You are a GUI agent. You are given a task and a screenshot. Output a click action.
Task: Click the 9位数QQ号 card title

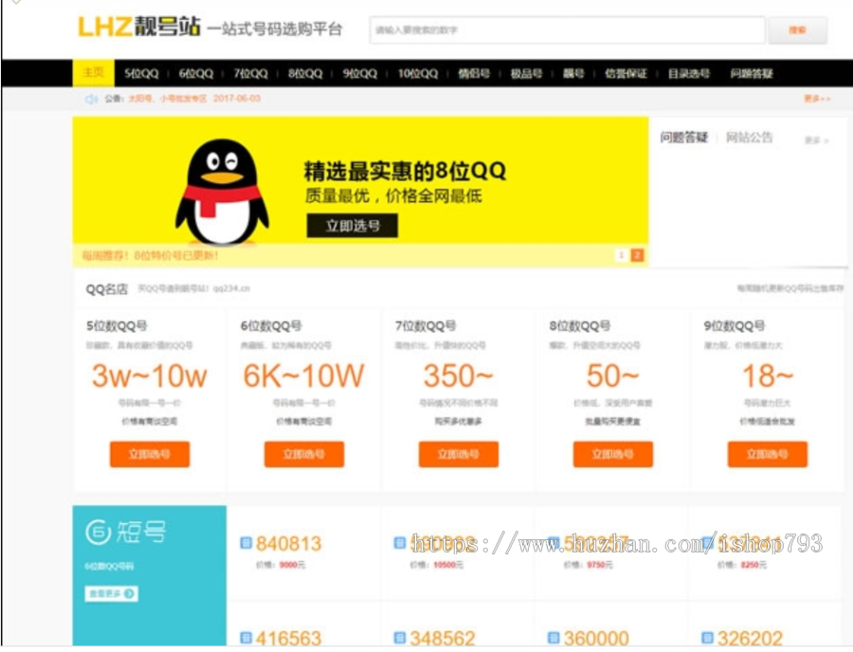coord(735,326)
